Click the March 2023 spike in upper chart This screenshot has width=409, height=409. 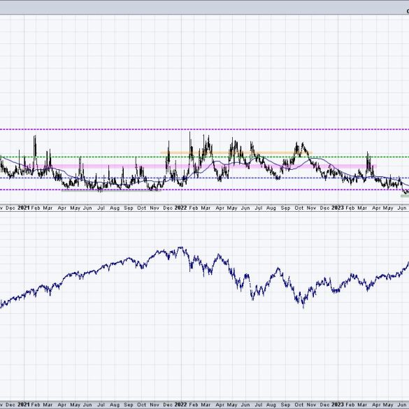(x=368, y=162)
